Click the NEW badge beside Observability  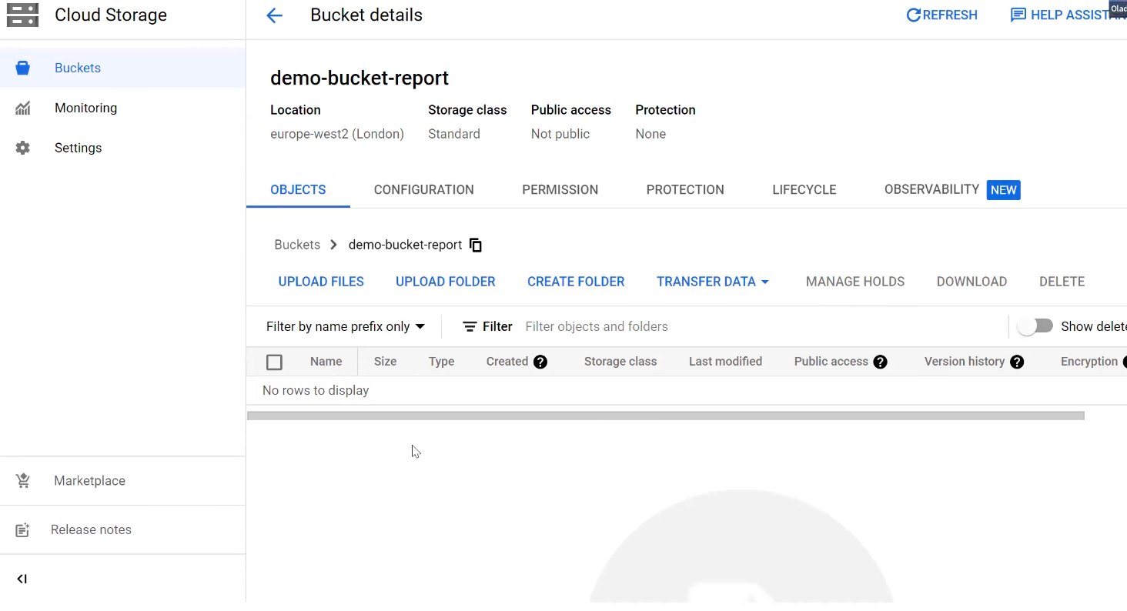click(x=1004, y=190)
